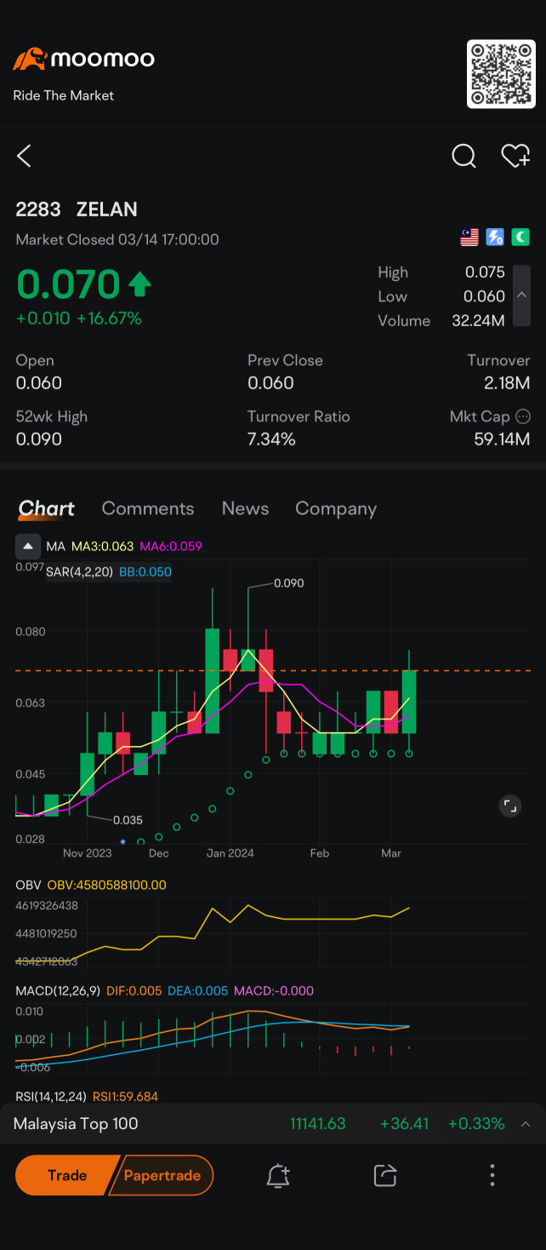Tap the blue lightning badge icon
The image size is (546, 1250).
495,238
